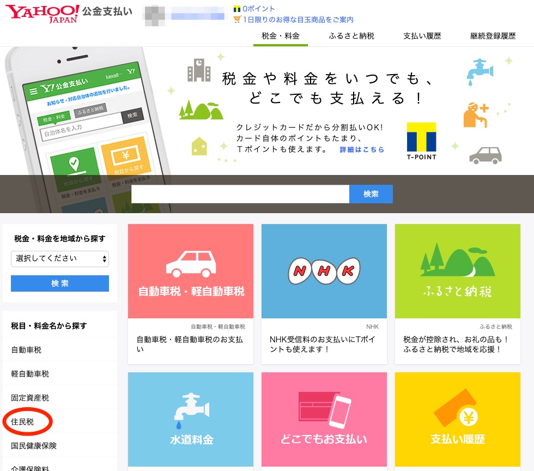Select 住民税 in the sidebar list

click(x=22, y=422)
